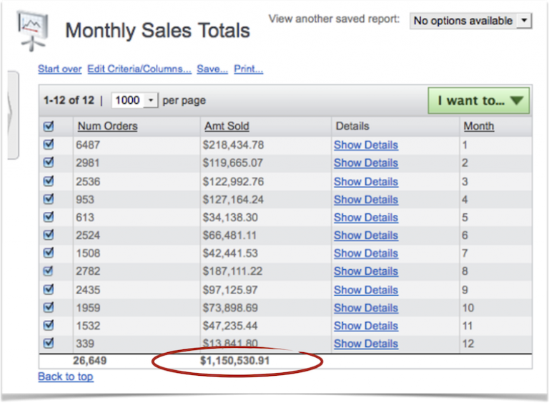Screen dimensions: 549x403
Task: Click the Print... link
Action: pyautogui.click(x=248, y=69)
